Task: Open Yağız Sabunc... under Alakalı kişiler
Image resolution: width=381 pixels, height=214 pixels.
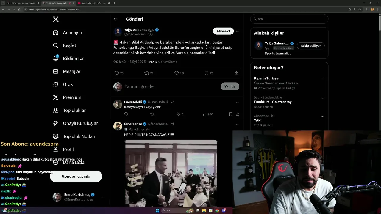Action: pos(277,43)
